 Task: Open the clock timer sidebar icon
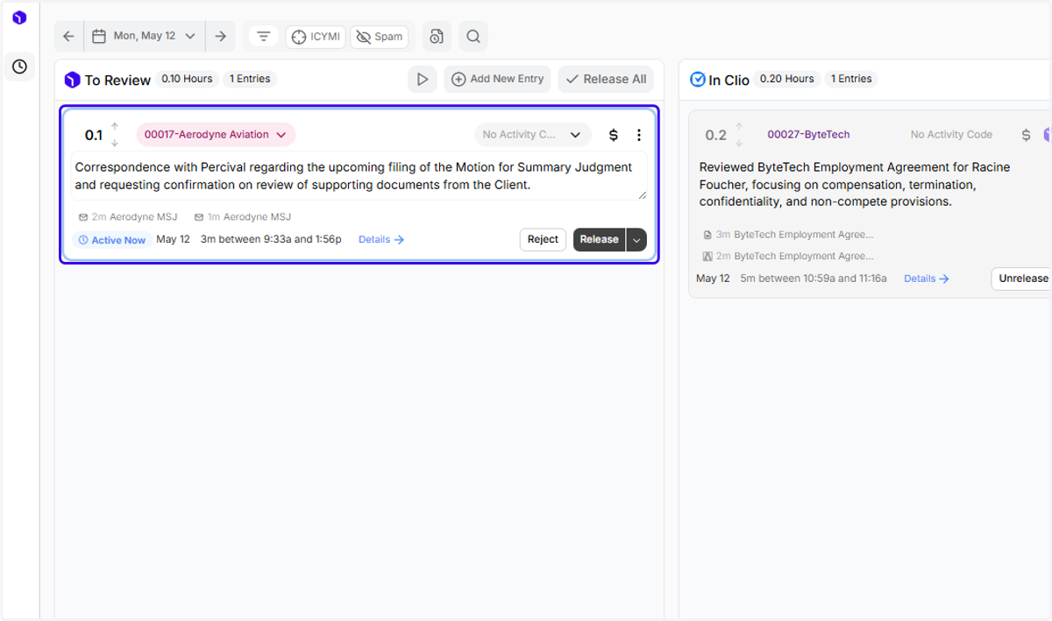[19, 67]
